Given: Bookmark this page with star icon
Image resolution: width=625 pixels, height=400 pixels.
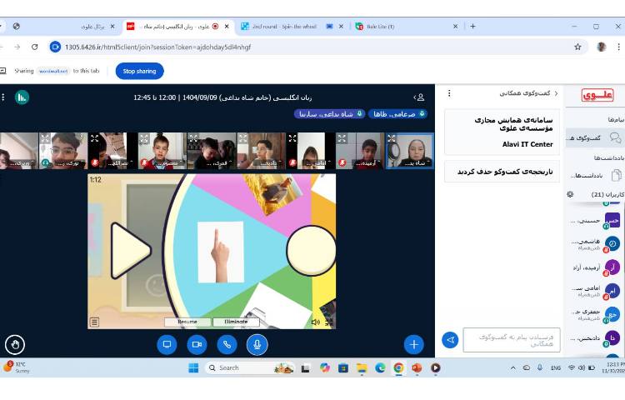Looking at the screenshot, I should click(577, 47).
